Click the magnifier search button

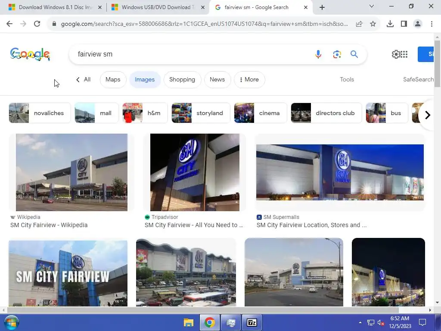click(x=354, y=54)
